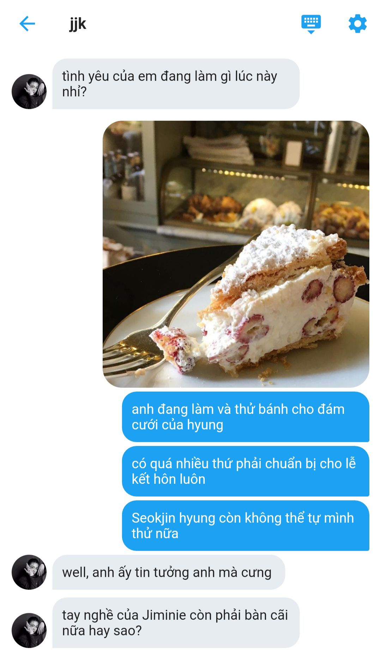381x653 pixels.
Task: Tap the word 'Jiminie' in the last message
Action: [x=164, y=615]
